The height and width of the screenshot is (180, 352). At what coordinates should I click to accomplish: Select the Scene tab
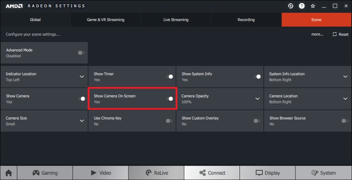point(316,20)
